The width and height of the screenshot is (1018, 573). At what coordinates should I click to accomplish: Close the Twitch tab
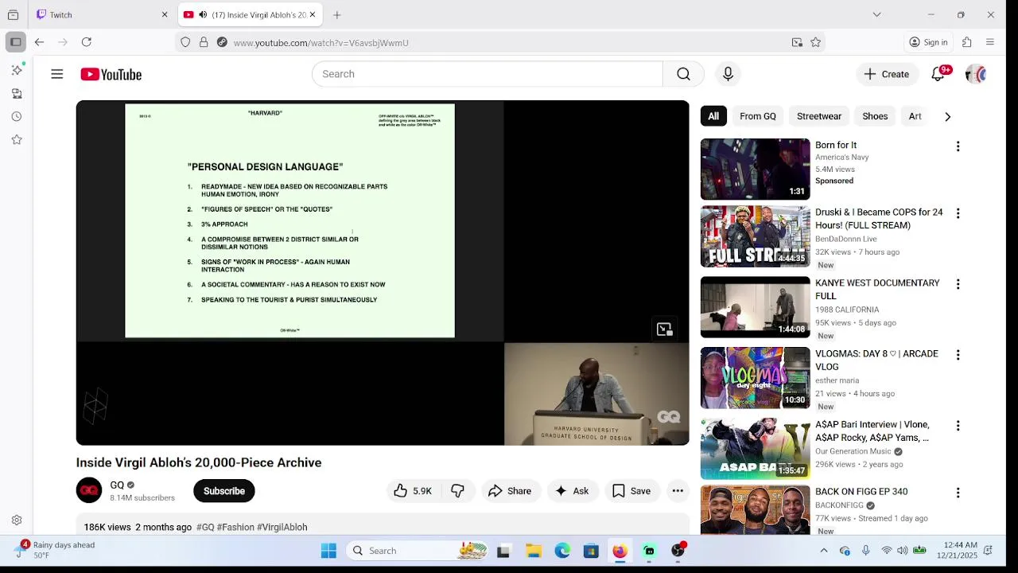point(165,14)
